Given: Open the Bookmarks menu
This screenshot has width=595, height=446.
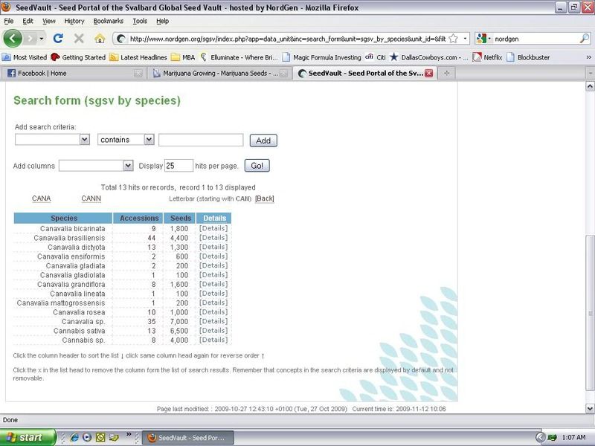Looking at the screenshot, I should click(x=108, y=22).
